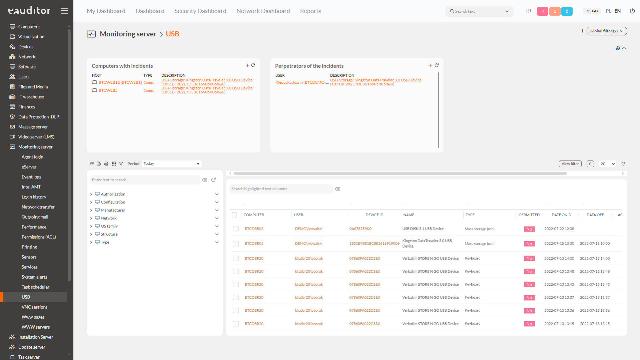640x360 pixels.
Task: Add item in Perpetrators of the incidents widget
Action: point(431,65)
